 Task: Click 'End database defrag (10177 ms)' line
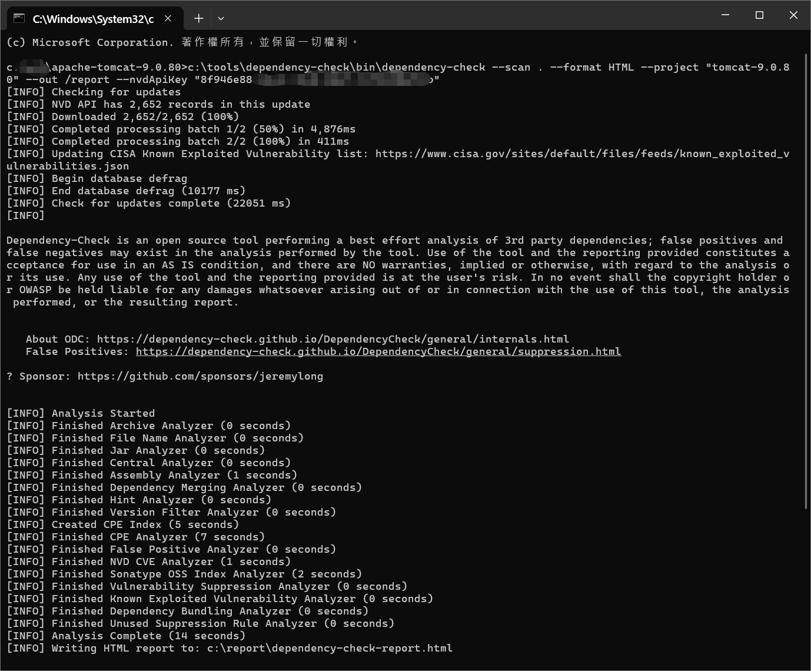tap(126, 191)
